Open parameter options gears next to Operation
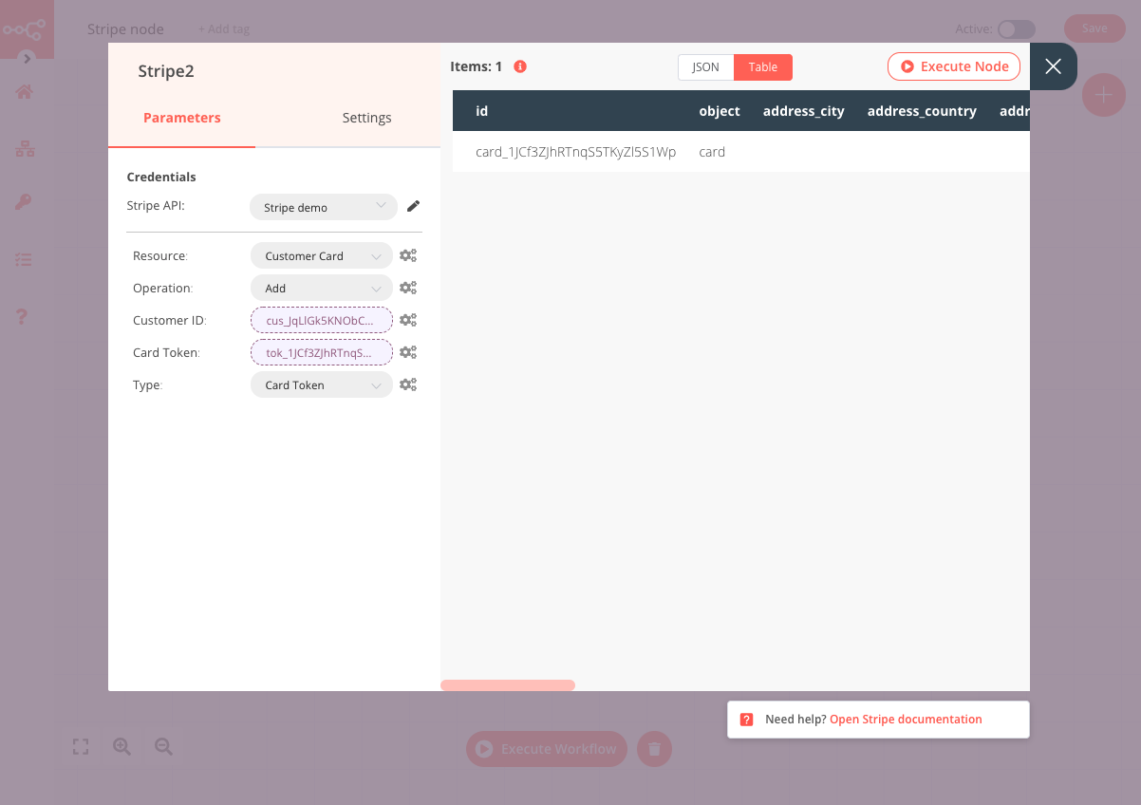The height and width of the screenshot is (805, 1141). pos(408,288)
